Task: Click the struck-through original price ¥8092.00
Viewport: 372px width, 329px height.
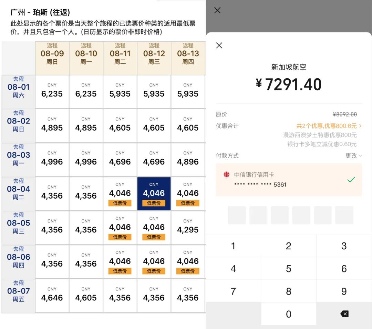Action: (345, 114)
